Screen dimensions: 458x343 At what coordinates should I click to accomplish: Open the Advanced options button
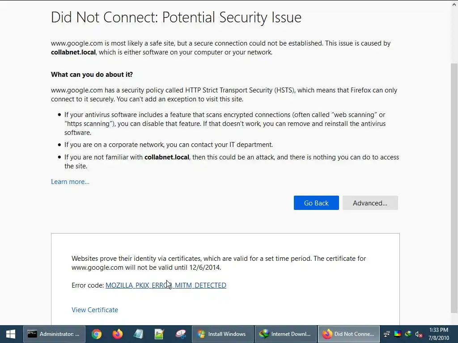coord(370,203)
